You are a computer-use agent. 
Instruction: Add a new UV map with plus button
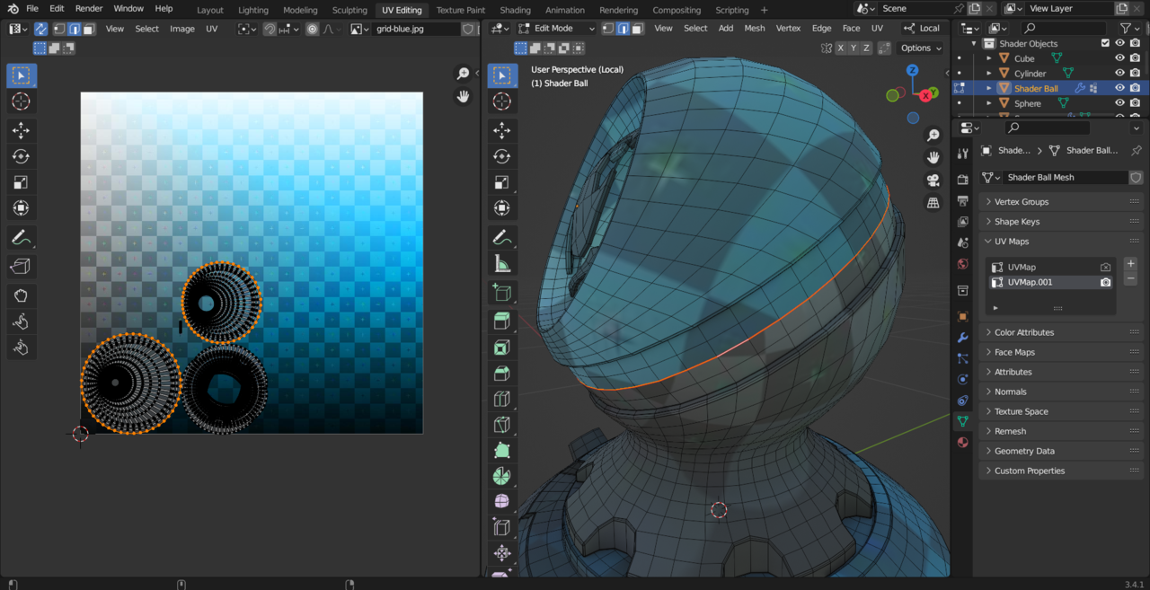(1131, 264)
